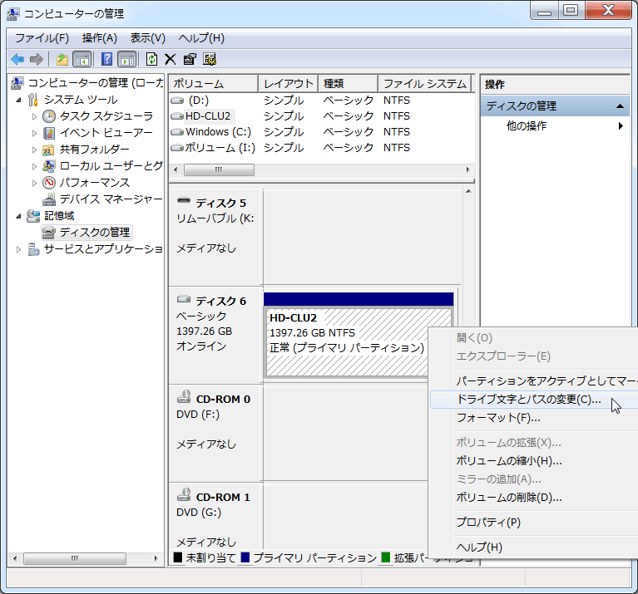Click the Disk Management tree icon
Image resolution: width=638 pixels, height=594 pixels.
49,233
